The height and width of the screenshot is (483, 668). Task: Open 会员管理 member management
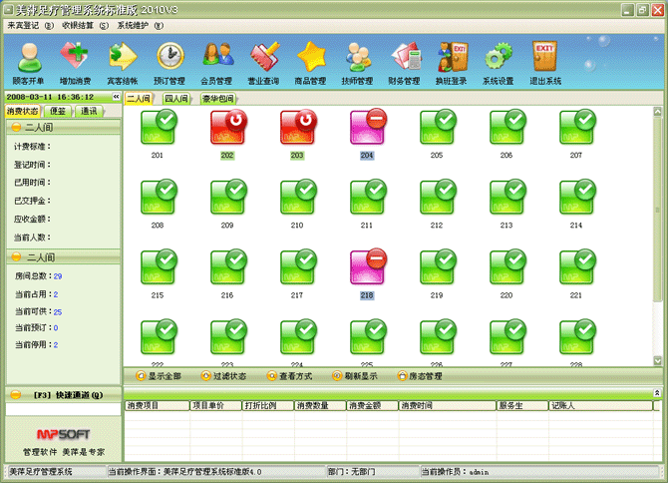[x=217, y=61]
